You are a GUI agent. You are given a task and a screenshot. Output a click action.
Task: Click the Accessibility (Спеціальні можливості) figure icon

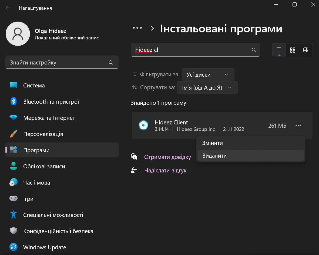(14, 215)
